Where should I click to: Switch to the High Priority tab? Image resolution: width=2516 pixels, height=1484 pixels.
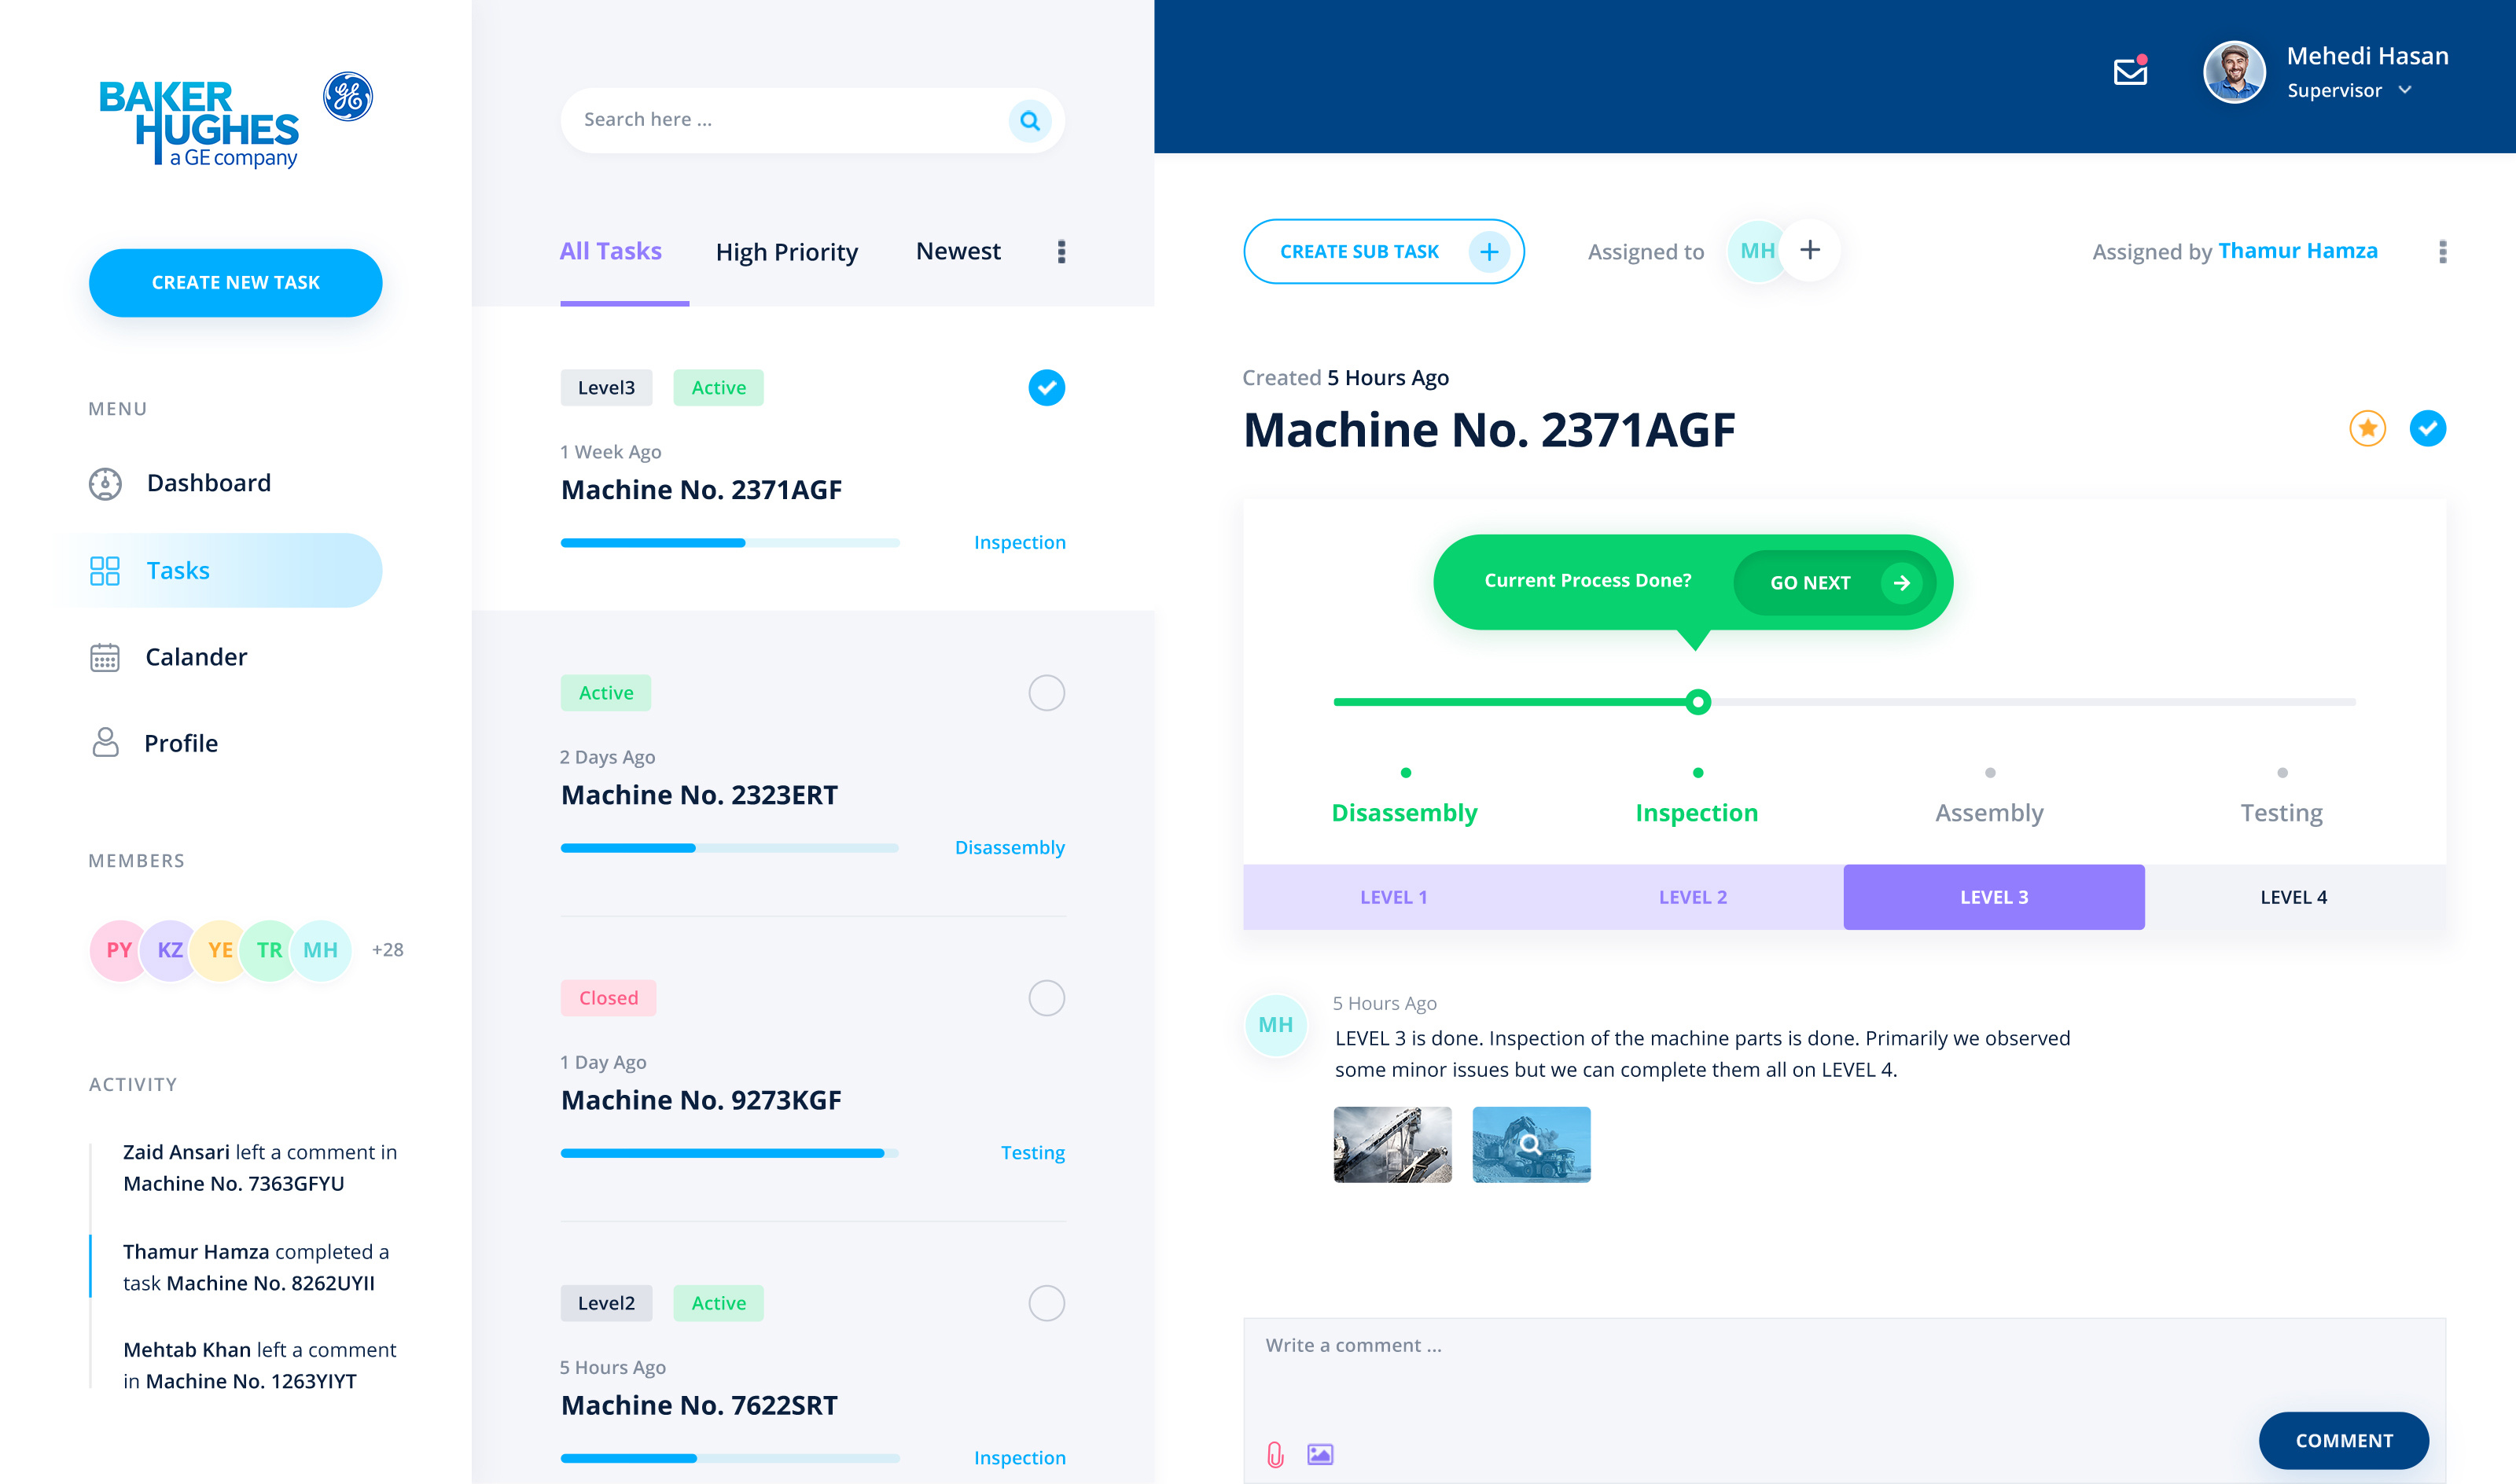(786, 251)
